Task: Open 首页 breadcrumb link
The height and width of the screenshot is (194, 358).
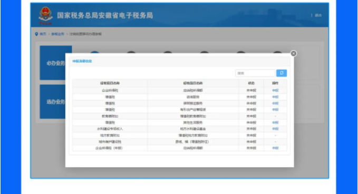Action: tap(43, 34)
